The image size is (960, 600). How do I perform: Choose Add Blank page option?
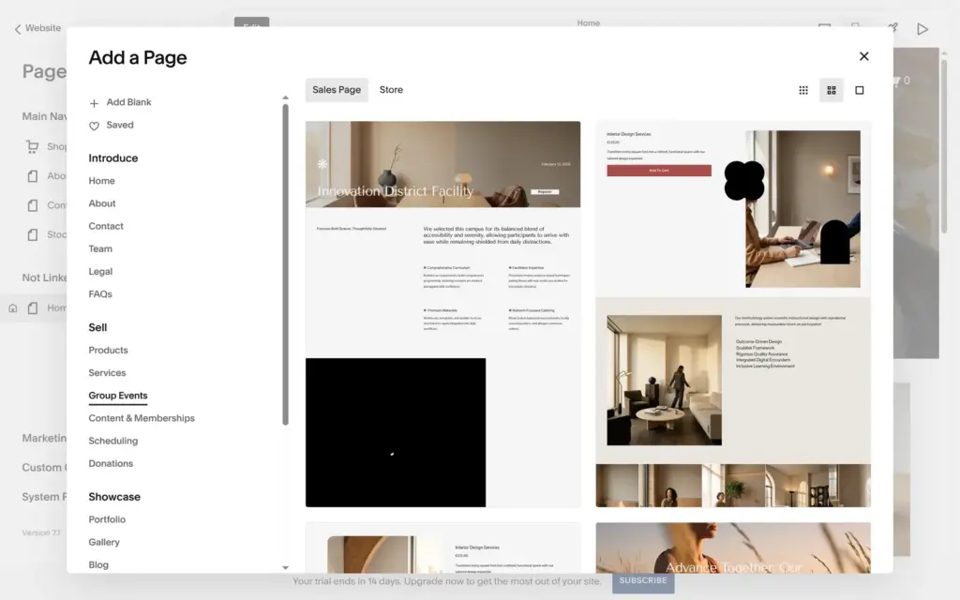128,102
